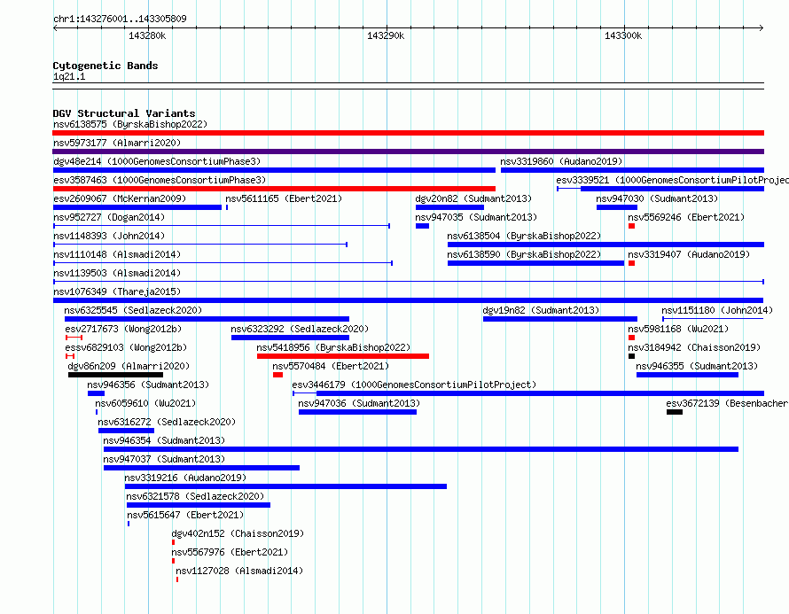This screenshot has width=789, height=614.
Task: Click the DGV Structural Variants track title
Action: (x=124, y=113)
